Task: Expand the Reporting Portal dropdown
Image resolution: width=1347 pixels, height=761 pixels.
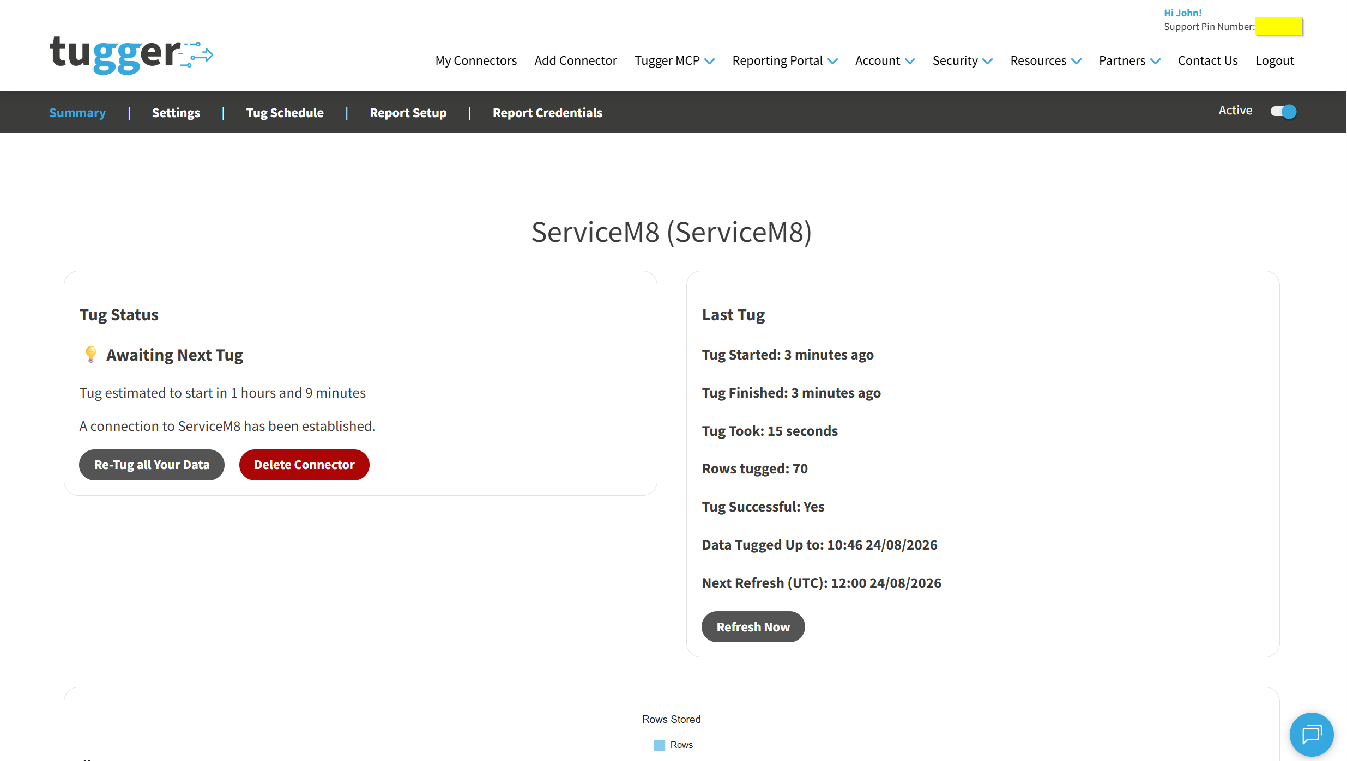Action: coord(785,60)
